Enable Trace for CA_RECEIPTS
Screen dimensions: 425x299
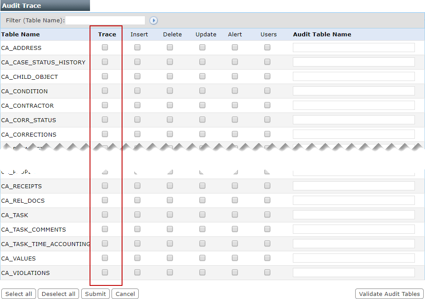(x=105, y=186)
